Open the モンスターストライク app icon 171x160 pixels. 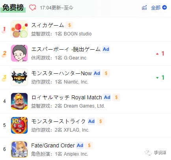(x=19, y=125)
